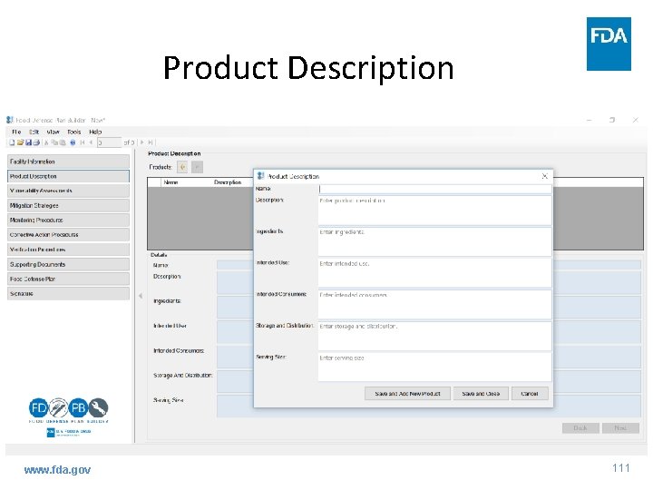Screen dimensions: 653x490
Task: Select Product Description in sidebar
Action: coord(68,176)
